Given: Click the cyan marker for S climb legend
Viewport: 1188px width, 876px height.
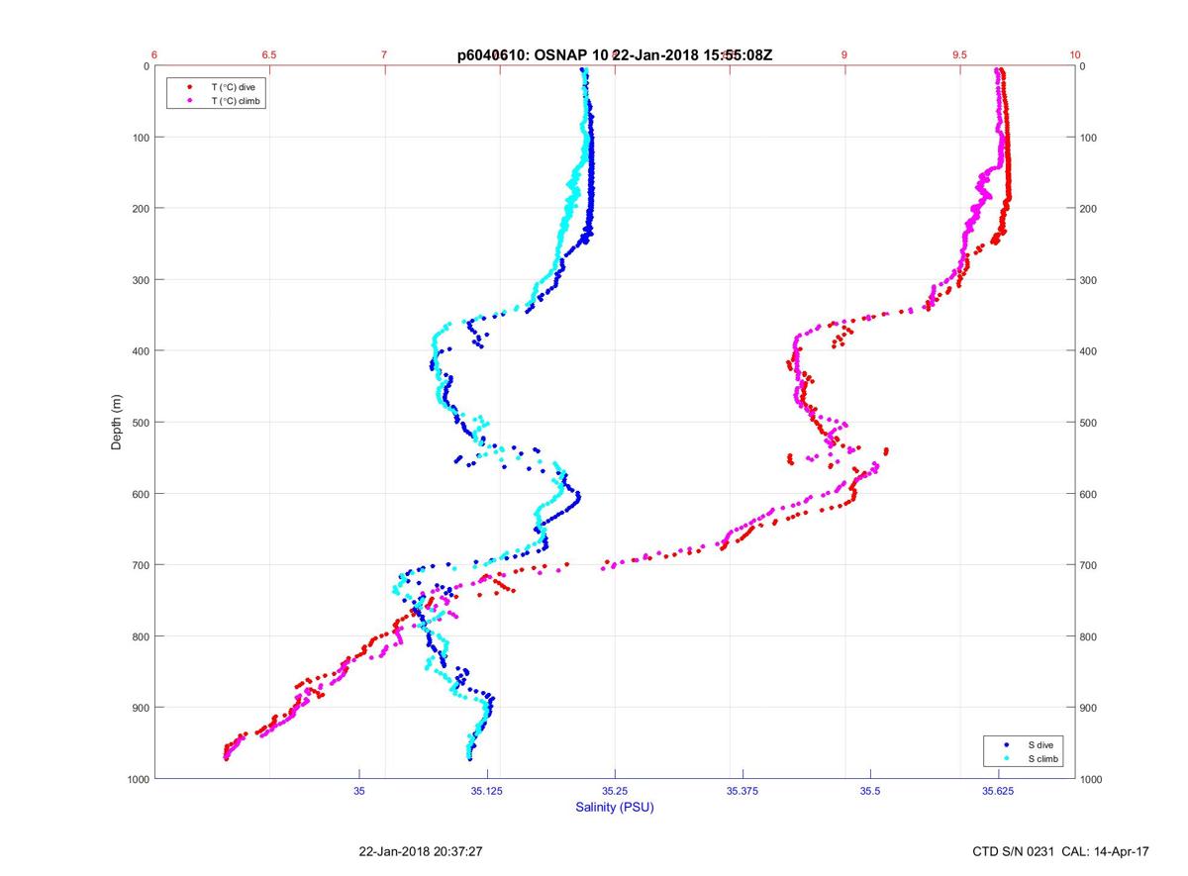Looking at the screenshot, I should tap(1006, 758).
